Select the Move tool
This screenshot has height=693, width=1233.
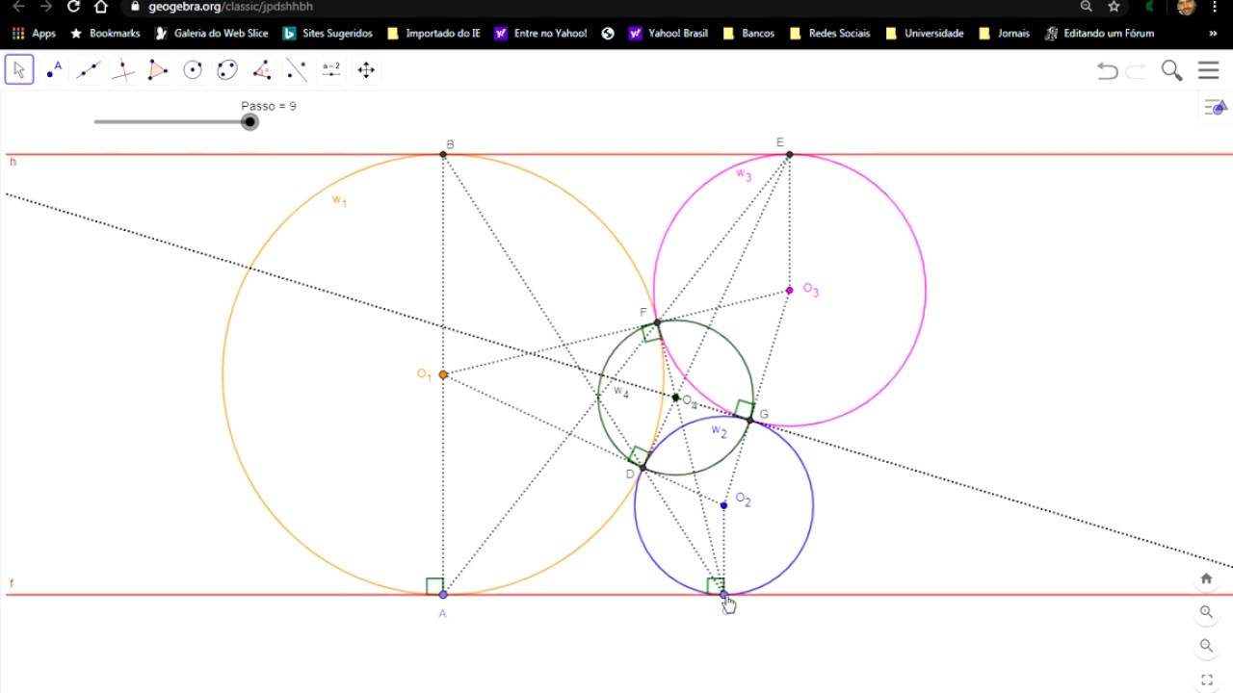pos(19,69)
